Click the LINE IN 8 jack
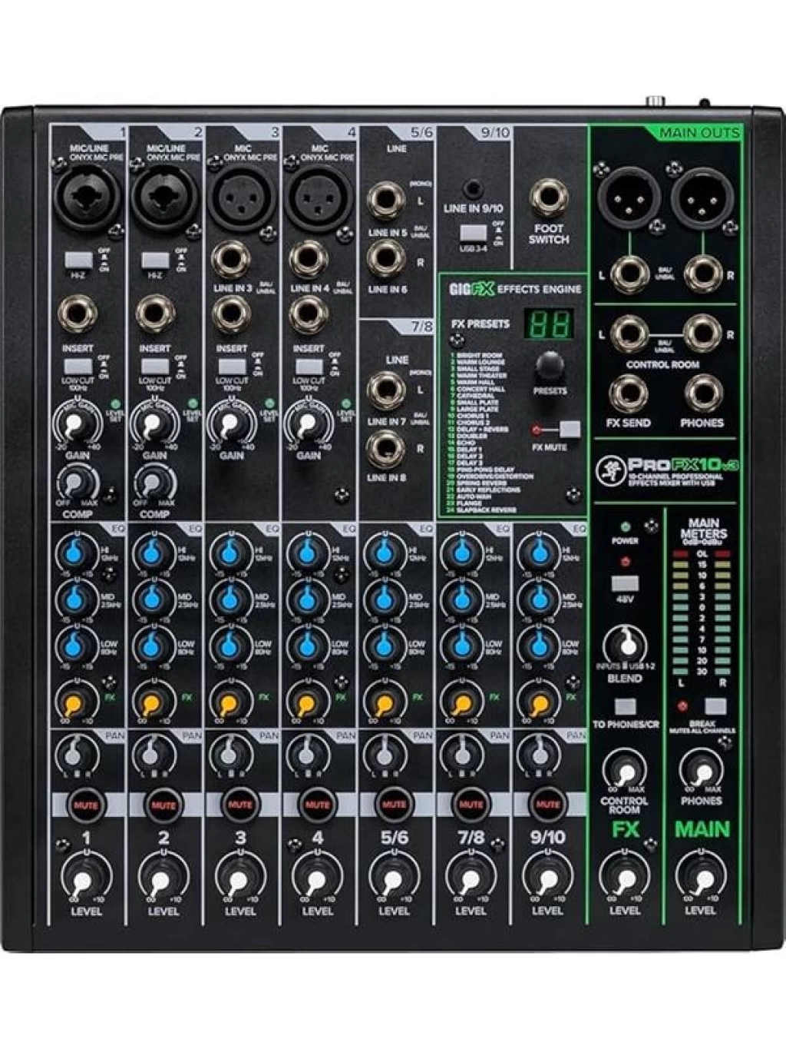This screenshot has height=1049, width=786. pyautogui.click(x=386, y=449)
